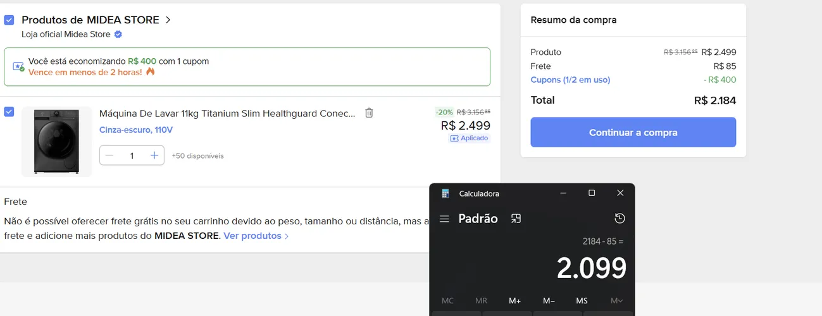Decrease product quantity with minus button
822x316 pixels.
pyautogui.click(x=109, y=155)
